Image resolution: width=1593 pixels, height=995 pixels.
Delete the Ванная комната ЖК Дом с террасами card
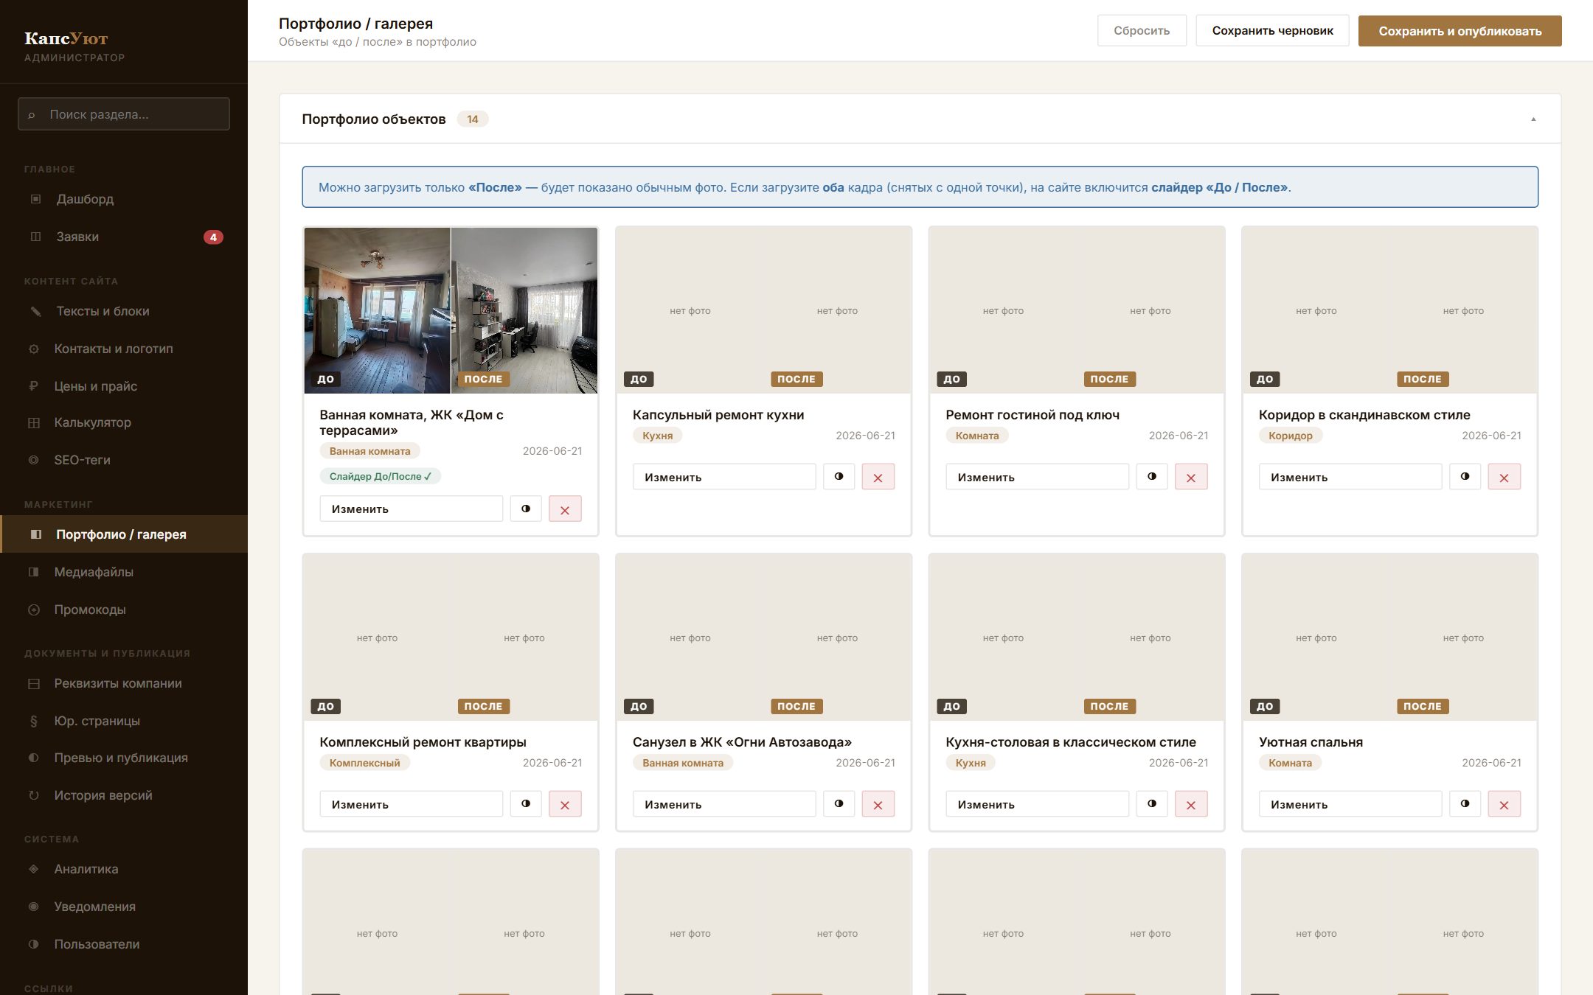tap(565, 509)
